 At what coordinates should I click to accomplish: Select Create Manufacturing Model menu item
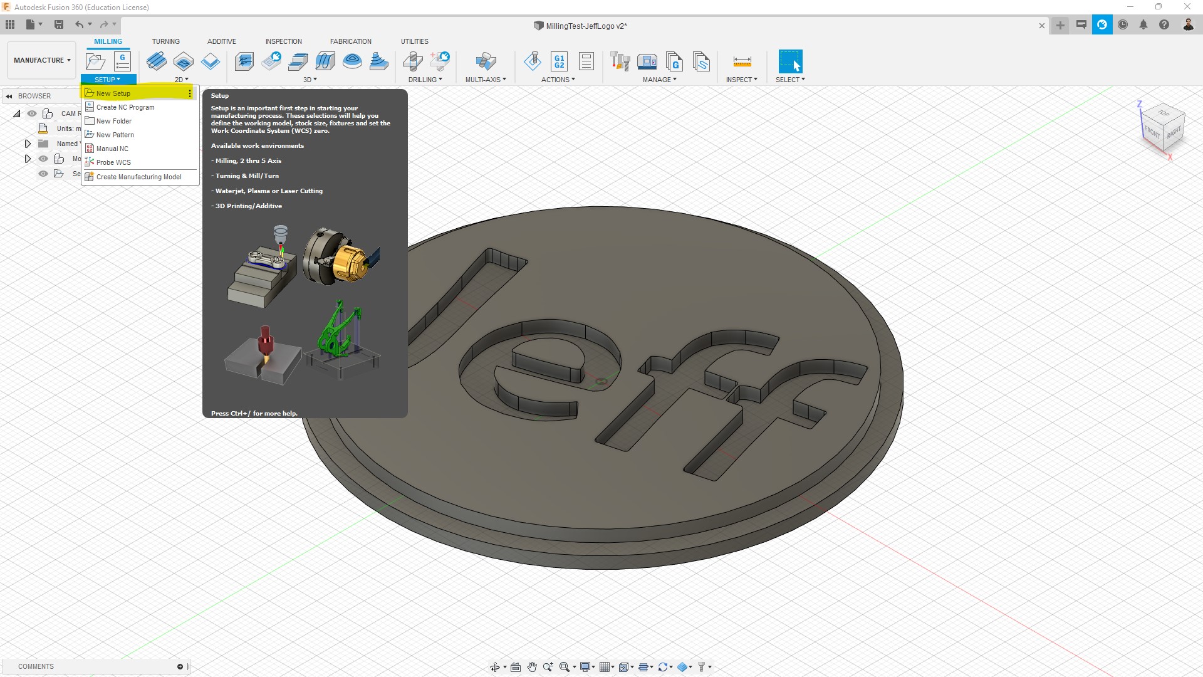(x=138, y=177)
